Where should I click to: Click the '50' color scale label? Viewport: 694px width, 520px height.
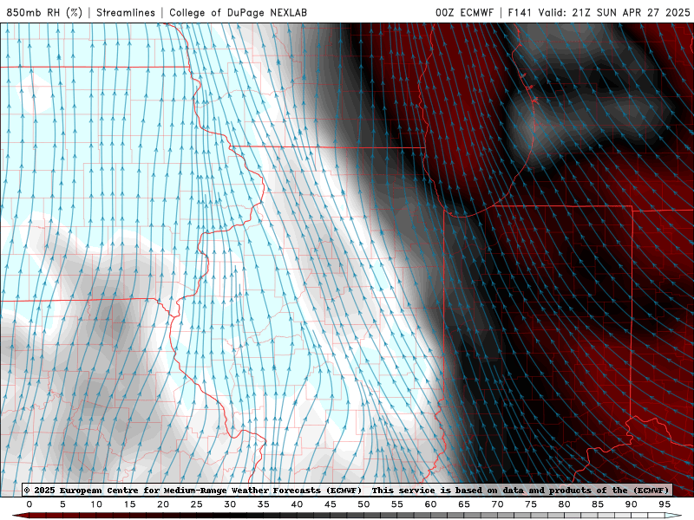point(363,504)
